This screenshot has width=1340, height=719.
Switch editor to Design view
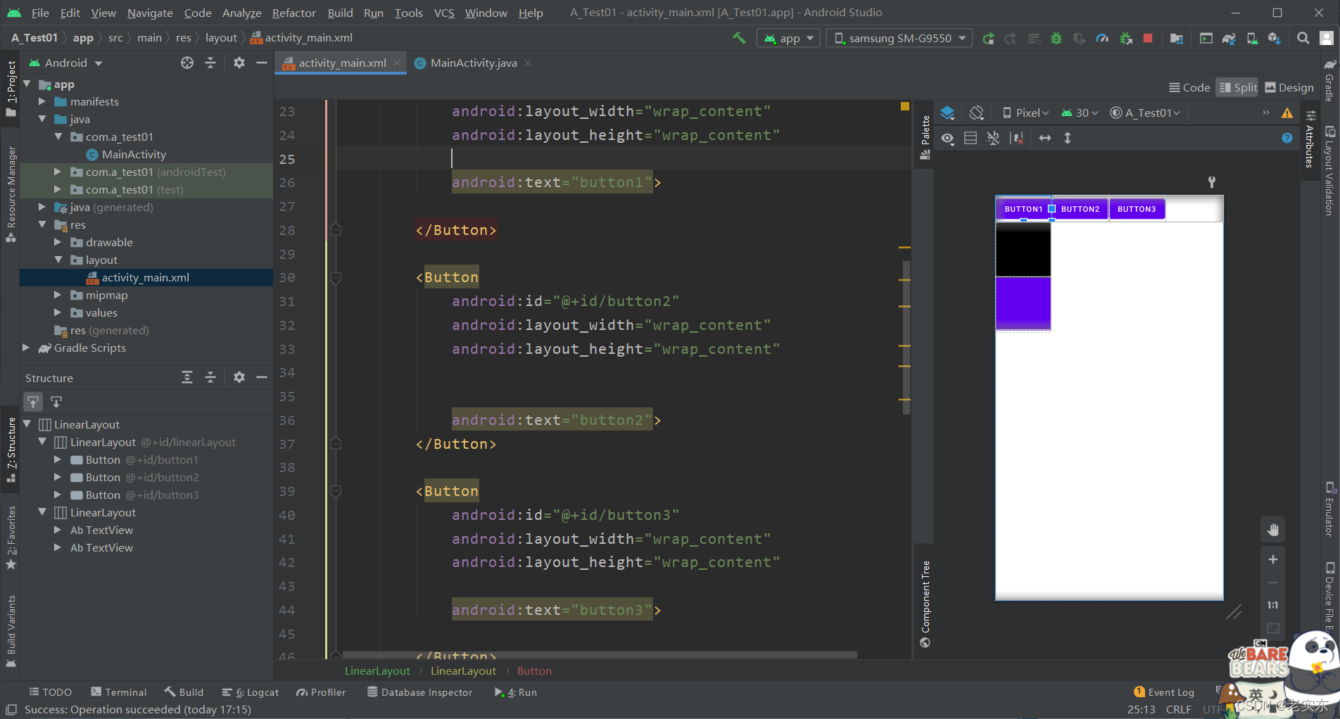click(x=1289, y=87)
